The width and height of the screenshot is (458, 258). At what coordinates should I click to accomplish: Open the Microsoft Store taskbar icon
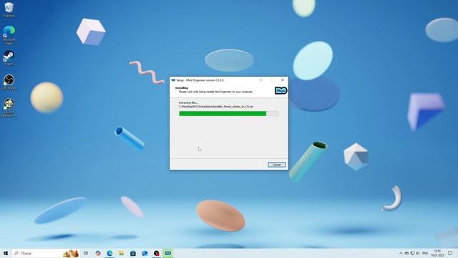[x=133, y=253]
